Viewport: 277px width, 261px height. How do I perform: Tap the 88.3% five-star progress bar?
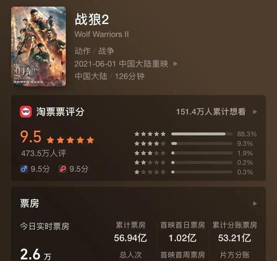[202, 134]
